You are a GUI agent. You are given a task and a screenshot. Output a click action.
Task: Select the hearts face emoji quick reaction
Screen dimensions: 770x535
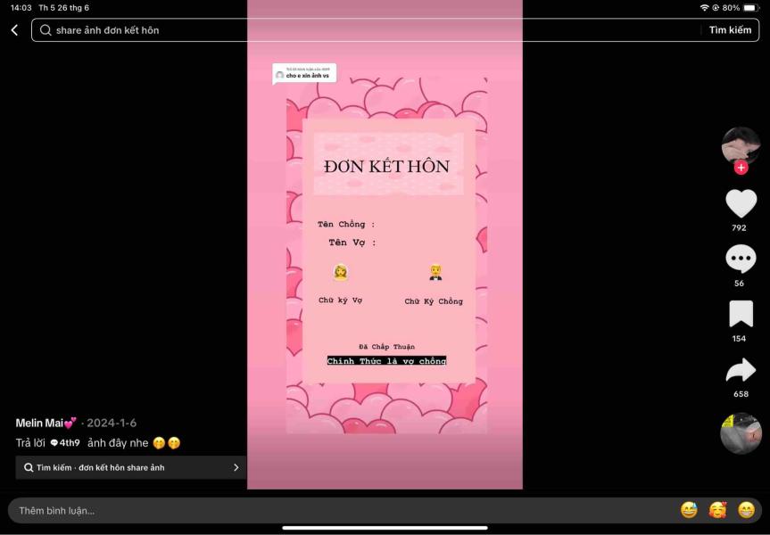716,510
